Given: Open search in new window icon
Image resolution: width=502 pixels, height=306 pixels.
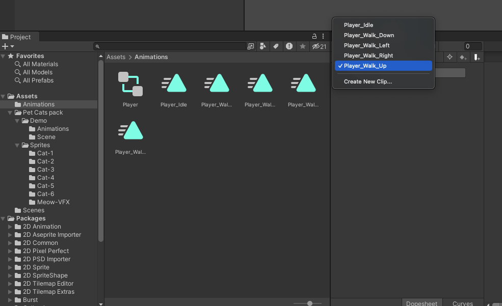Looking at the screenshot, I should [250, 46].
